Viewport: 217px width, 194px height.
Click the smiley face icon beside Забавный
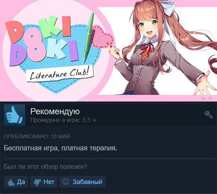(x=66, y=182)
